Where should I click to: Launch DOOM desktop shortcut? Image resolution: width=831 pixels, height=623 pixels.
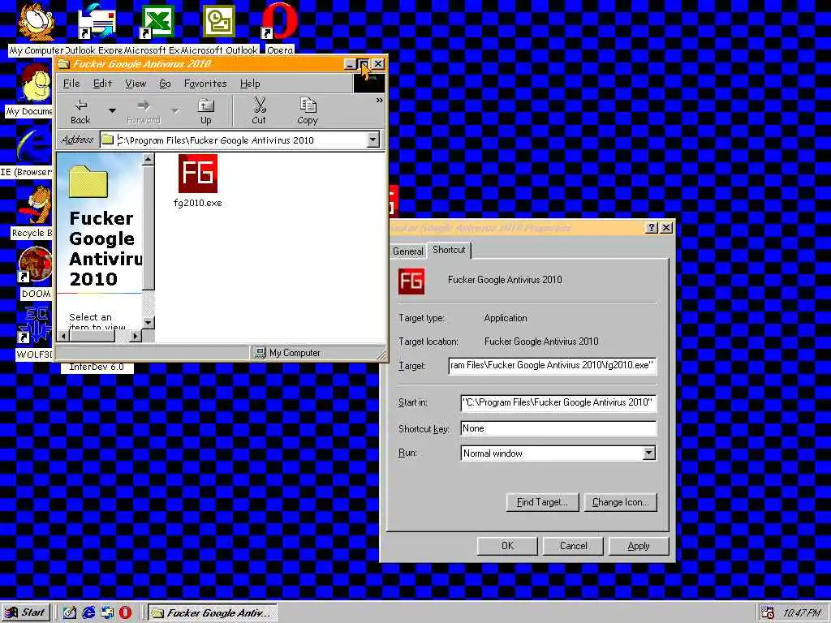(x=35, y=273)
